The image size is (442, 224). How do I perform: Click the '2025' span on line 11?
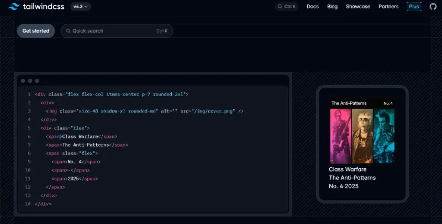click(x=75, y=179)
